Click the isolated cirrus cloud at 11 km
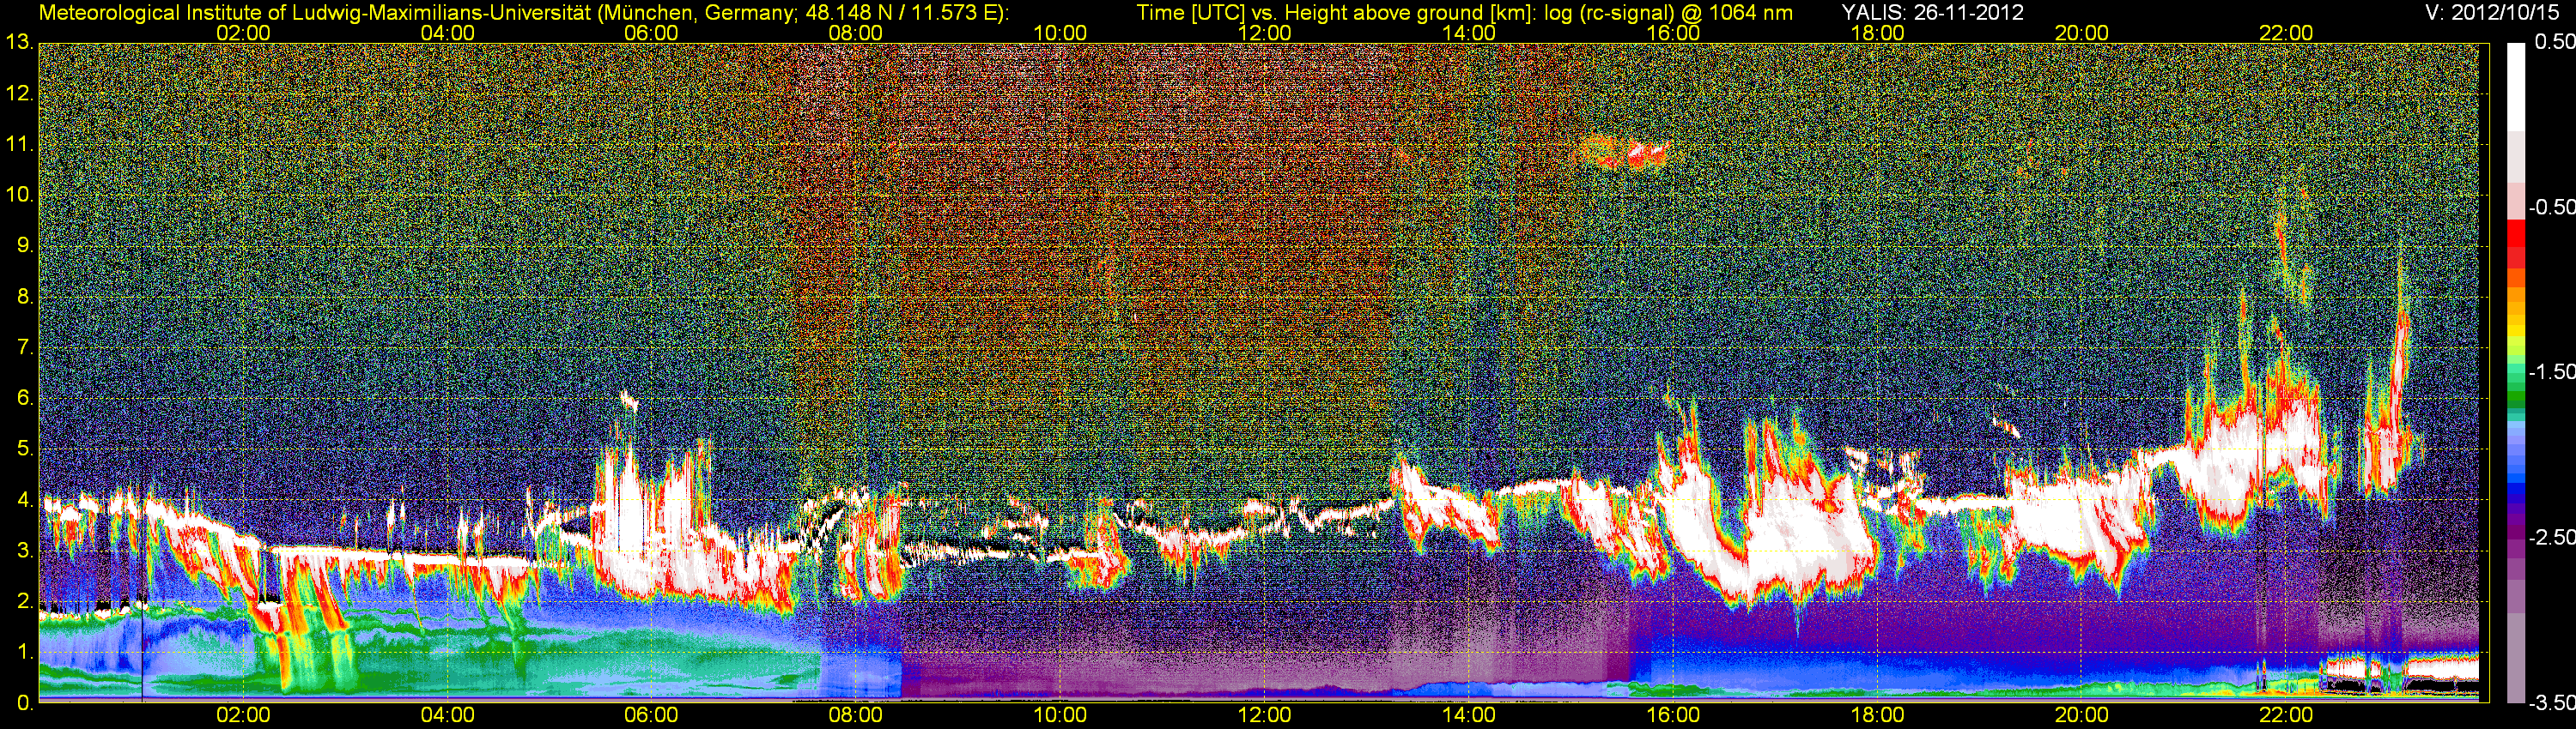The height and width of the screenshot is (729, 2576). [1625, 153]
